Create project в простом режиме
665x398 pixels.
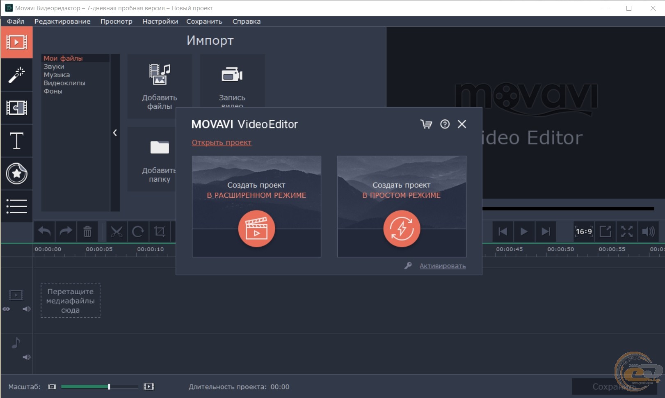[402, 206]
